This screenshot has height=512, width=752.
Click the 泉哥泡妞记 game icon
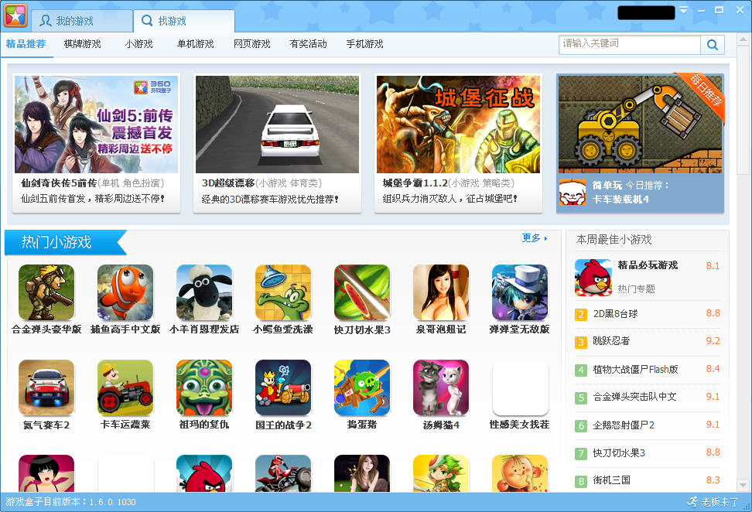pyautogui.click(x=441, y=292)
